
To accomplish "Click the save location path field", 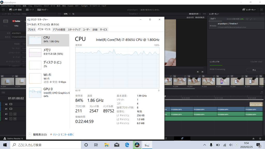I will (x=19, y=37).
